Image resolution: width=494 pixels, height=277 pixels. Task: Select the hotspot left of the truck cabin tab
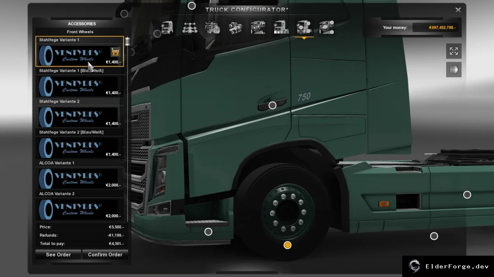click(x=157, y=34)
